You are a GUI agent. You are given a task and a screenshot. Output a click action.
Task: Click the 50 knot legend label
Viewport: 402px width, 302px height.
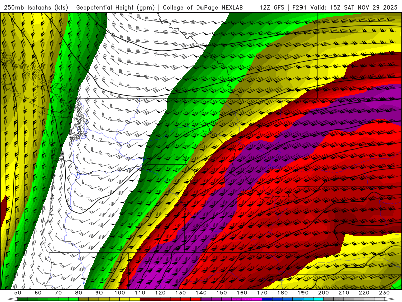[17, 293]
